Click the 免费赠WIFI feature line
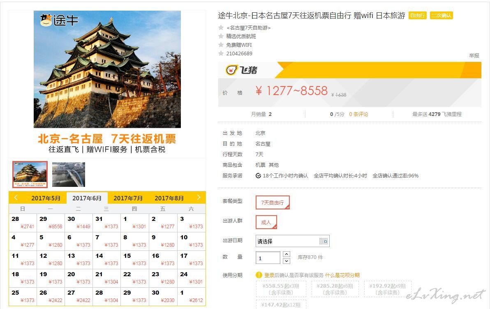Image resolution: width=490 pixels, height=309 pixels. pyautogui.click(x=239, y=45)
